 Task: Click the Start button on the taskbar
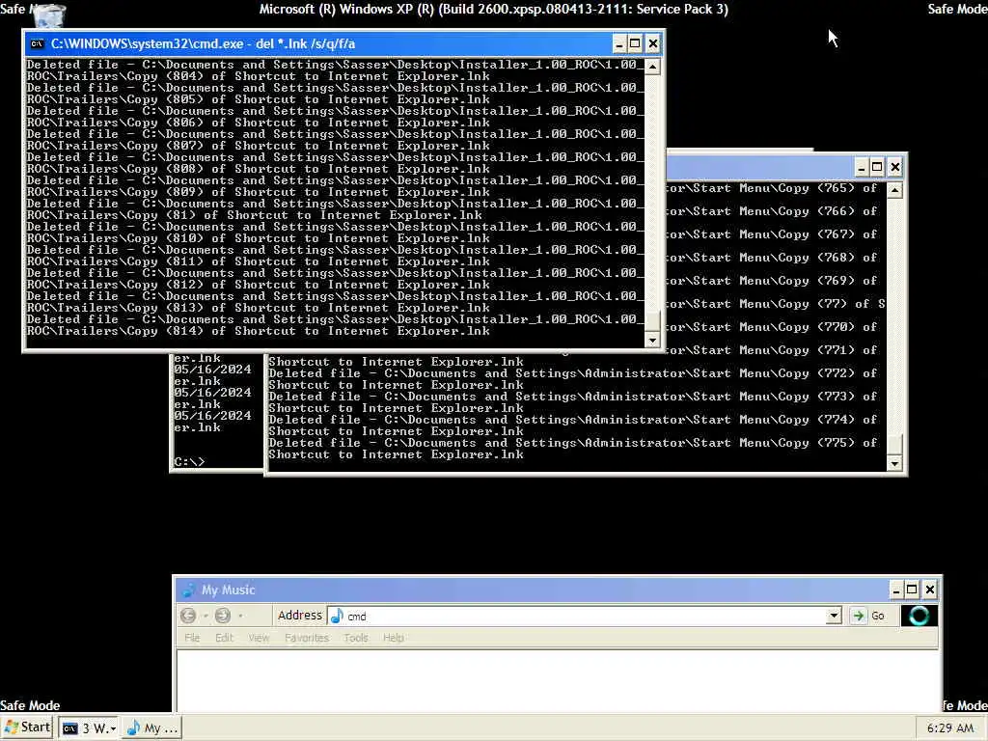tap(28, 727)
